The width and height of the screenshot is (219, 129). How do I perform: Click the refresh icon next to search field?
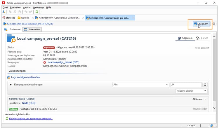pyautogui.click(x=205, y=85)
